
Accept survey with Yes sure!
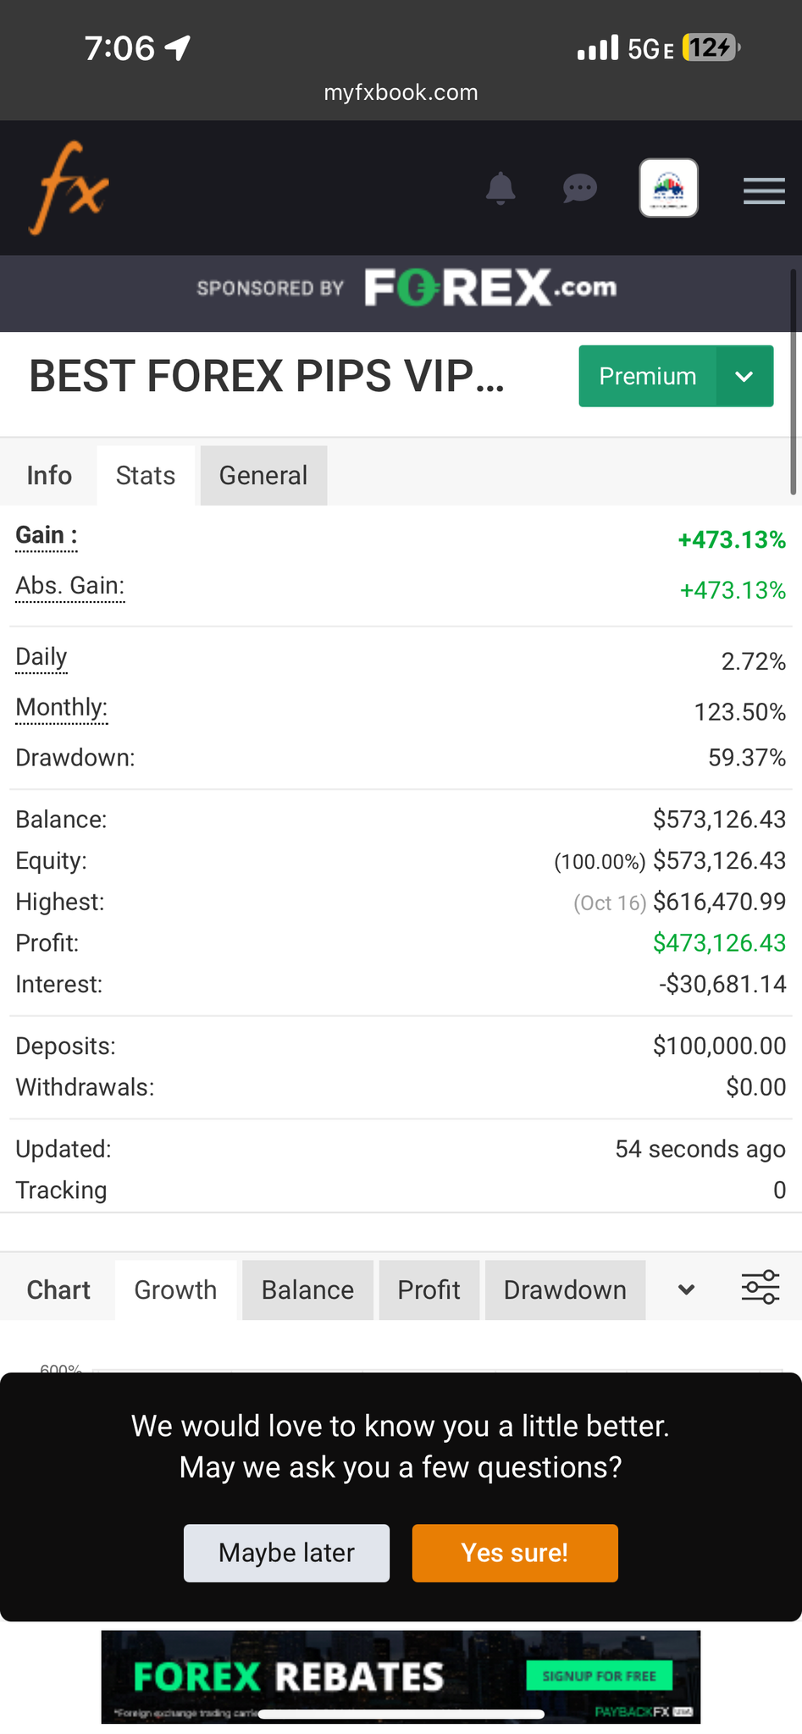point(515,1553)
